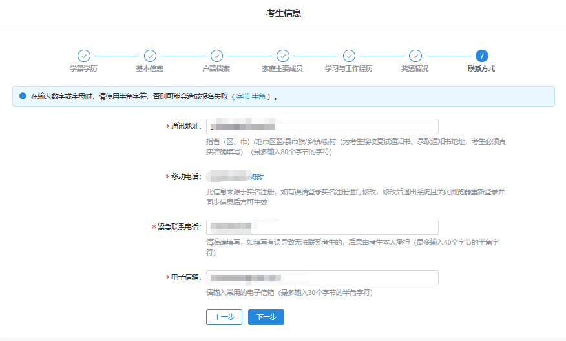The width and height of the screenshot is (566, 341).
Task: Open the 奖惩情况 step label
Action: (x=415, y=68)
